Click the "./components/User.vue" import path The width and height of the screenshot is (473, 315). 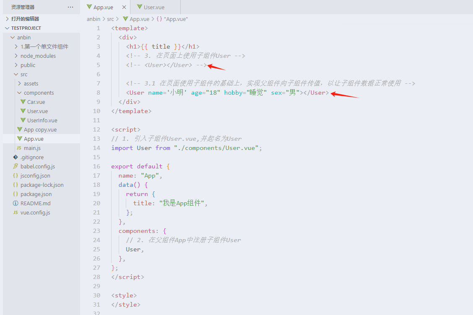[216, 148]
